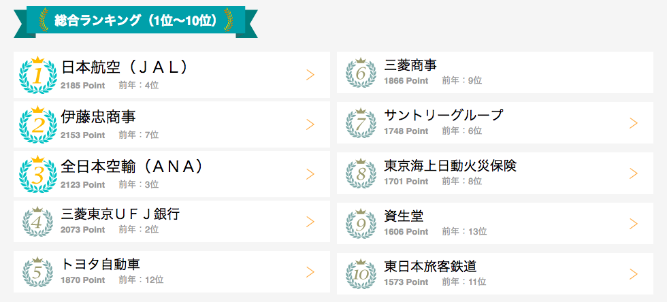The height and width of the screenshot is (302, 667).
Task: Open the 全日本空輸（ＡＮＡ） company link
Action: click(x=132, y=167)
